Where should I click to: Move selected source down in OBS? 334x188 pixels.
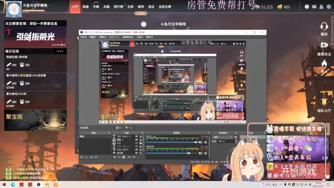134,157
